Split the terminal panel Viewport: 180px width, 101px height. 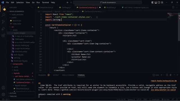[x=167, y=75]
